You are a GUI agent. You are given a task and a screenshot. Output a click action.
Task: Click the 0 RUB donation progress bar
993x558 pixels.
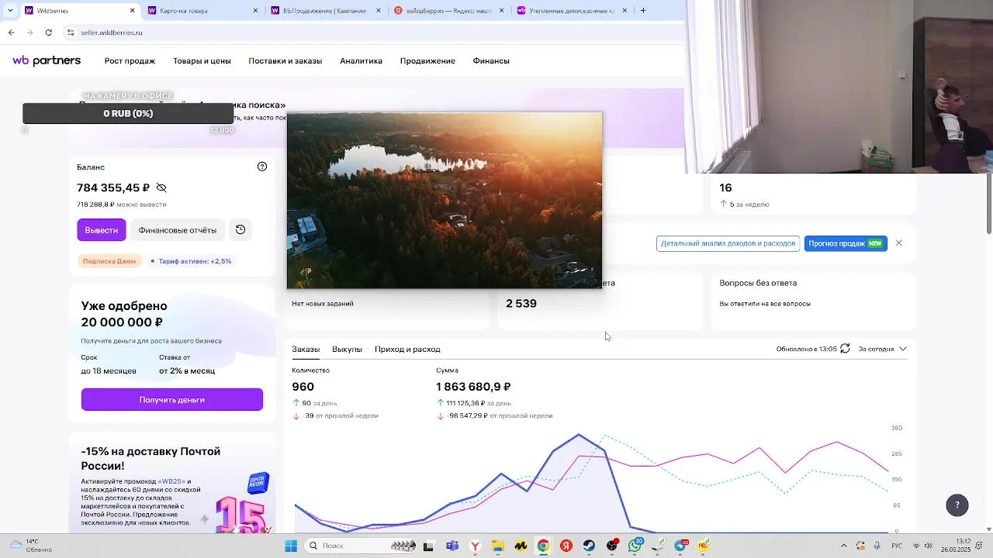pos(128,113)
